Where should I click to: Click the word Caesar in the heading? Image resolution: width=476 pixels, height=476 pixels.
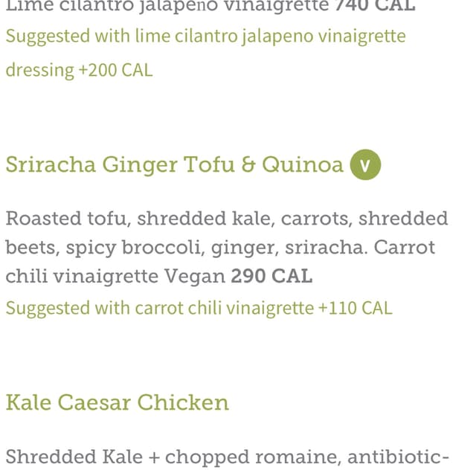pyautogui.click(x=94, y=402)
